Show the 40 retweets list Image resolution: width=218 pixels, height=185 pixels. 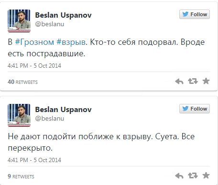point(22,82)
